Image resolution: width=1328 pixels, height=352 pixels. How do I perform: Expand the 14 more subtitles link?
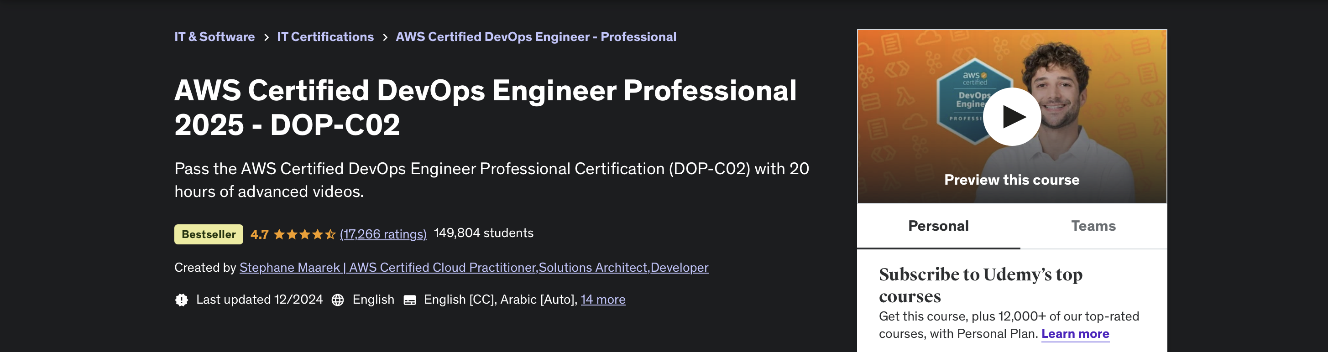coord(603,300)
